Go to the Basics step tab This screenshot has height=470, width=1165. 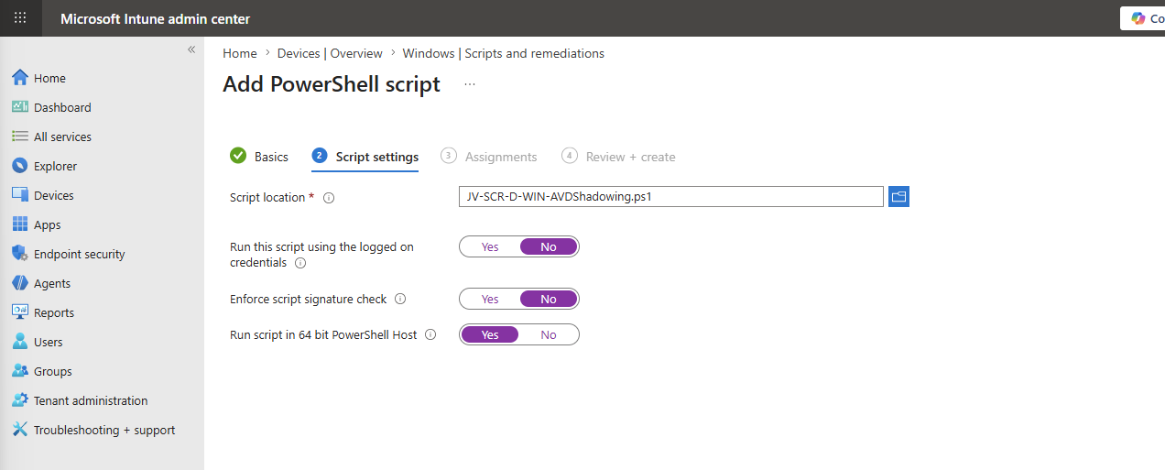(259, 157)
